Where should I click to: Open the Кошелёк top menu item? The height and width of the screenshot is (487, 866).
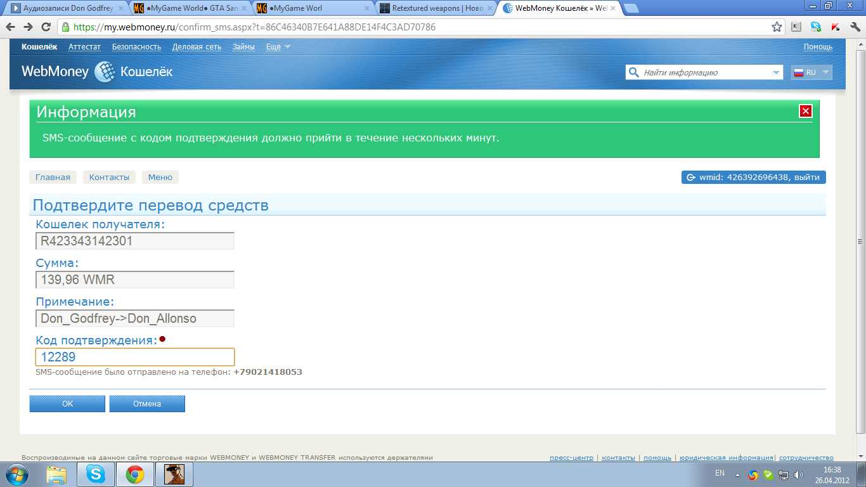39,47
